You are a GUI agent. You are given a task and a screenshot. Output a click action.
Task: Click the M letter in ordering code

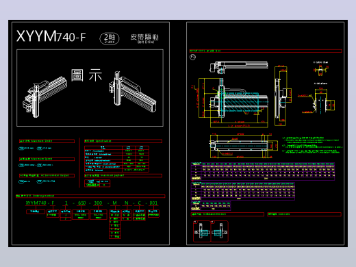pos(114,203)
